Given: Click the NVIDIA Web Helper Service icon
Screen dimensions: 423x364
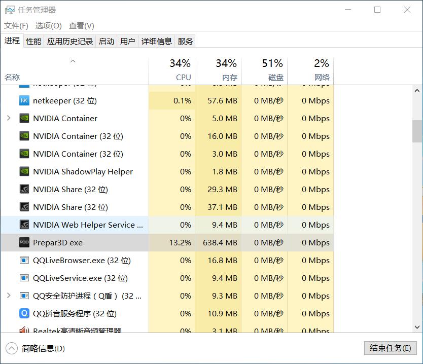Looking at the screenshot, I should pyautogui.click(x=24, y=225).
